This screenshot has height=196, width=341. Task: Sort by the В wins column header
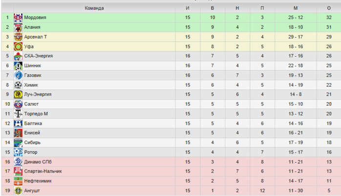[213, 8]
